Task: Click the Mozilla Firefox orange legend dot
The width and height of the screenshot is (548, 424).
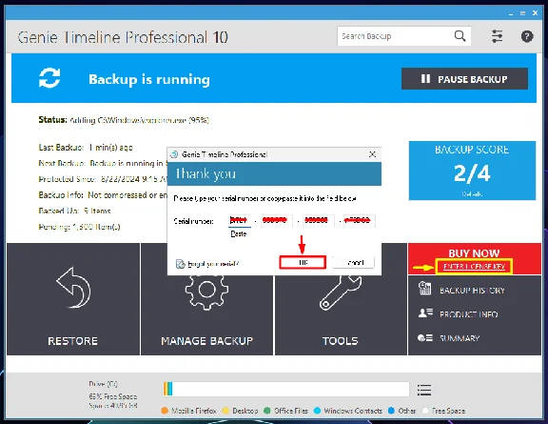Action: pos(165,411)
